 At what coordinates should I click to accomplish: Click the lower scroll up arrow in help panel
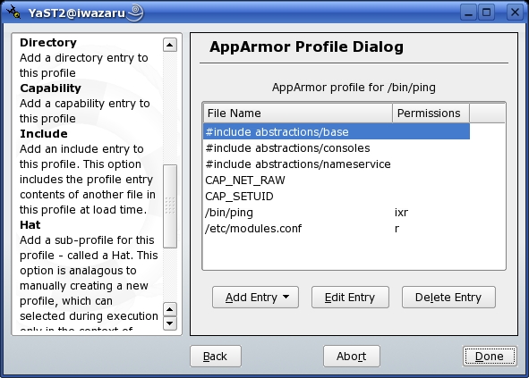pyautogui.click(x=170, y=309)
